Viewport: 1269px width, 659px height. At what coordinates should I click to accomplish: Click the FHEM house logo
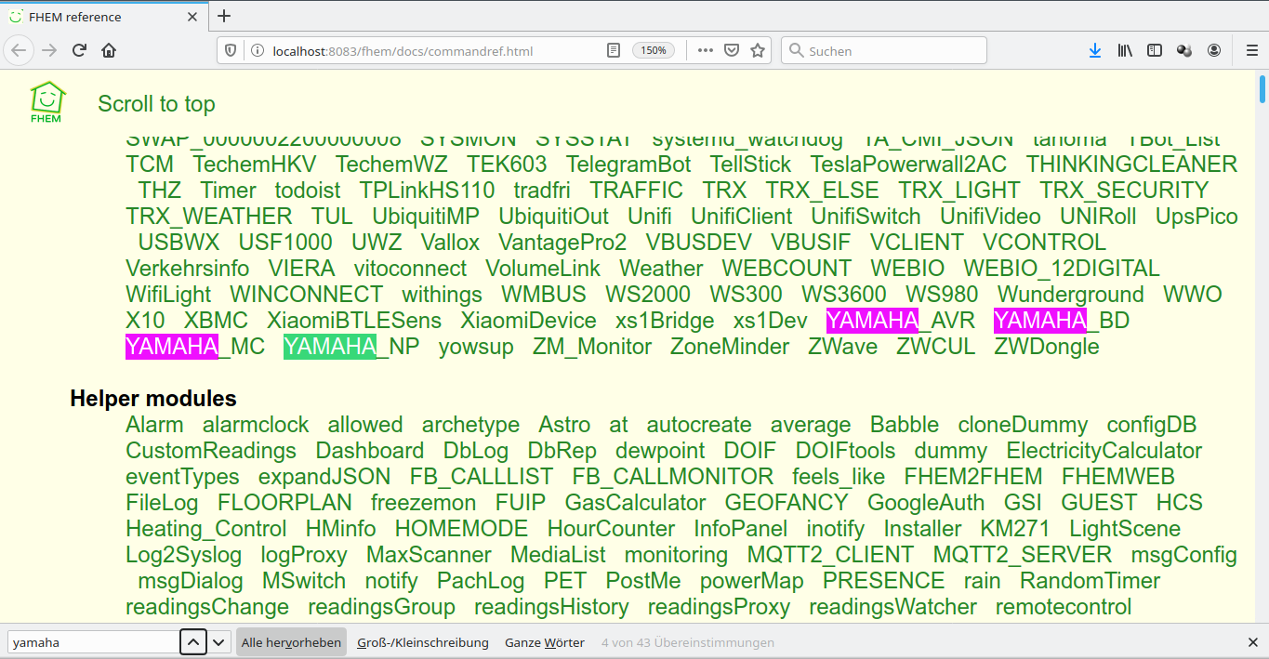pos(46,103)
